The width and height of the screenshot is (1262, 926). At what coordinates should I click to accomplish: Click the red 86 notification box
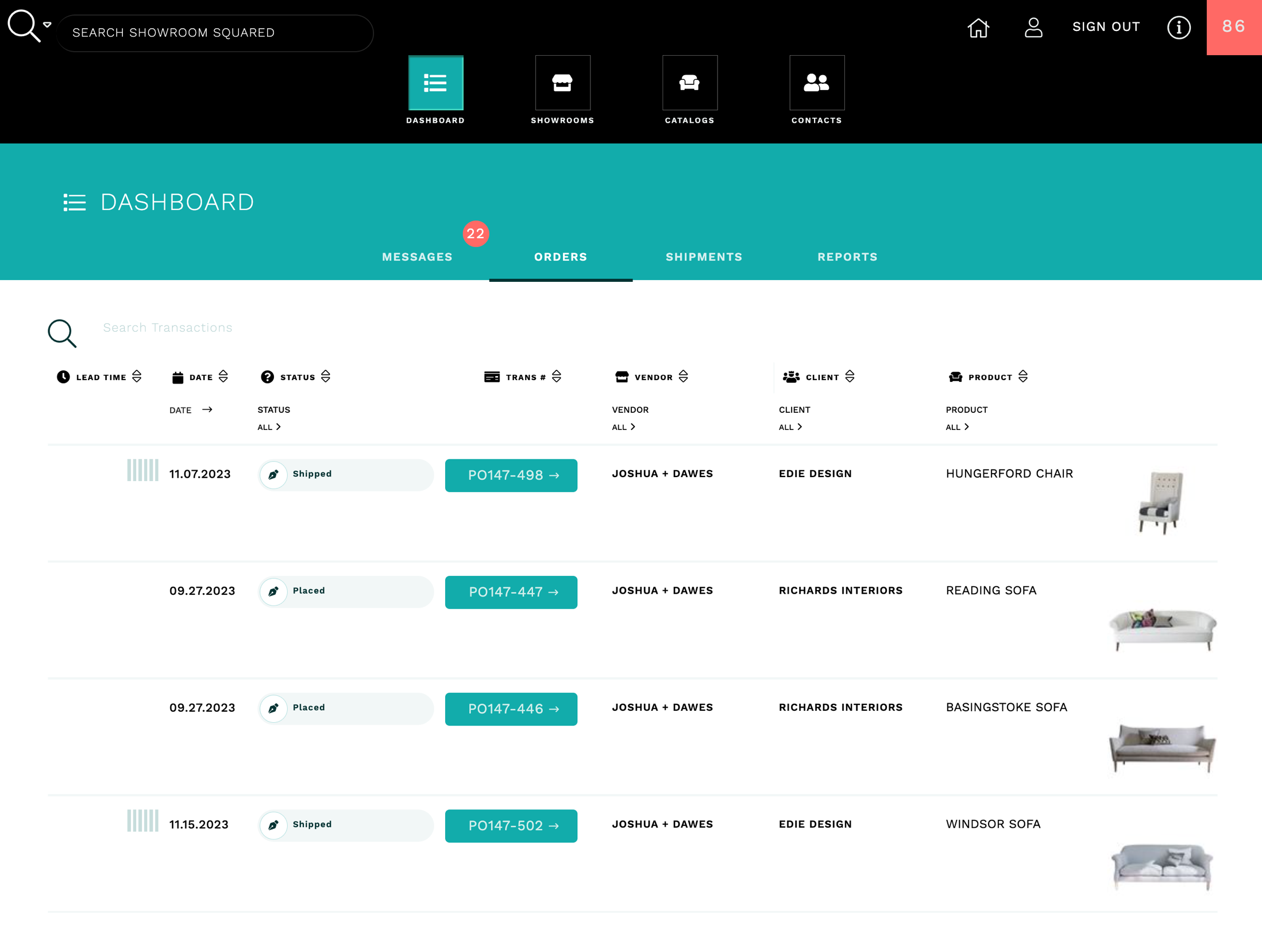1233,27
